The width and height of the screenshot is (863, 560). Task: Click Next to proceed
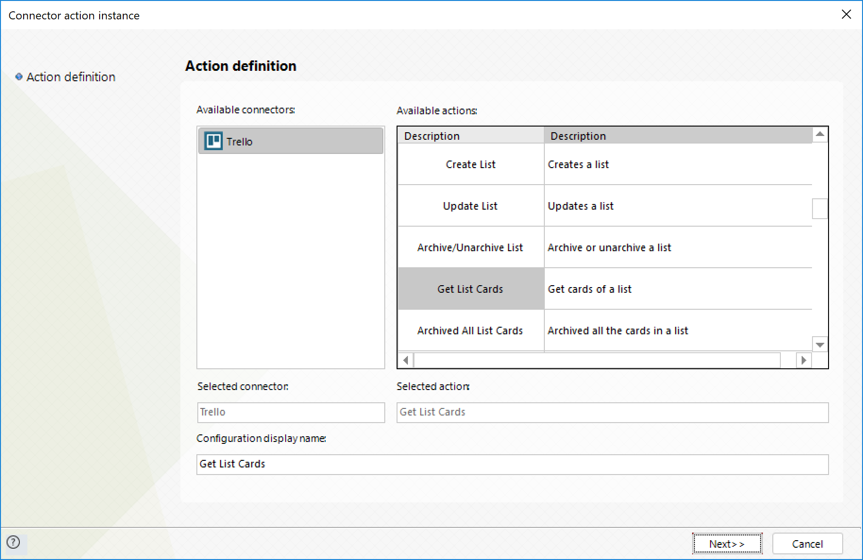727,543
